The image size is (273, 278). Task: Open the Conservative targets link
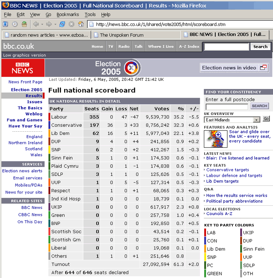pyautogui.click(x=227, y=170)
